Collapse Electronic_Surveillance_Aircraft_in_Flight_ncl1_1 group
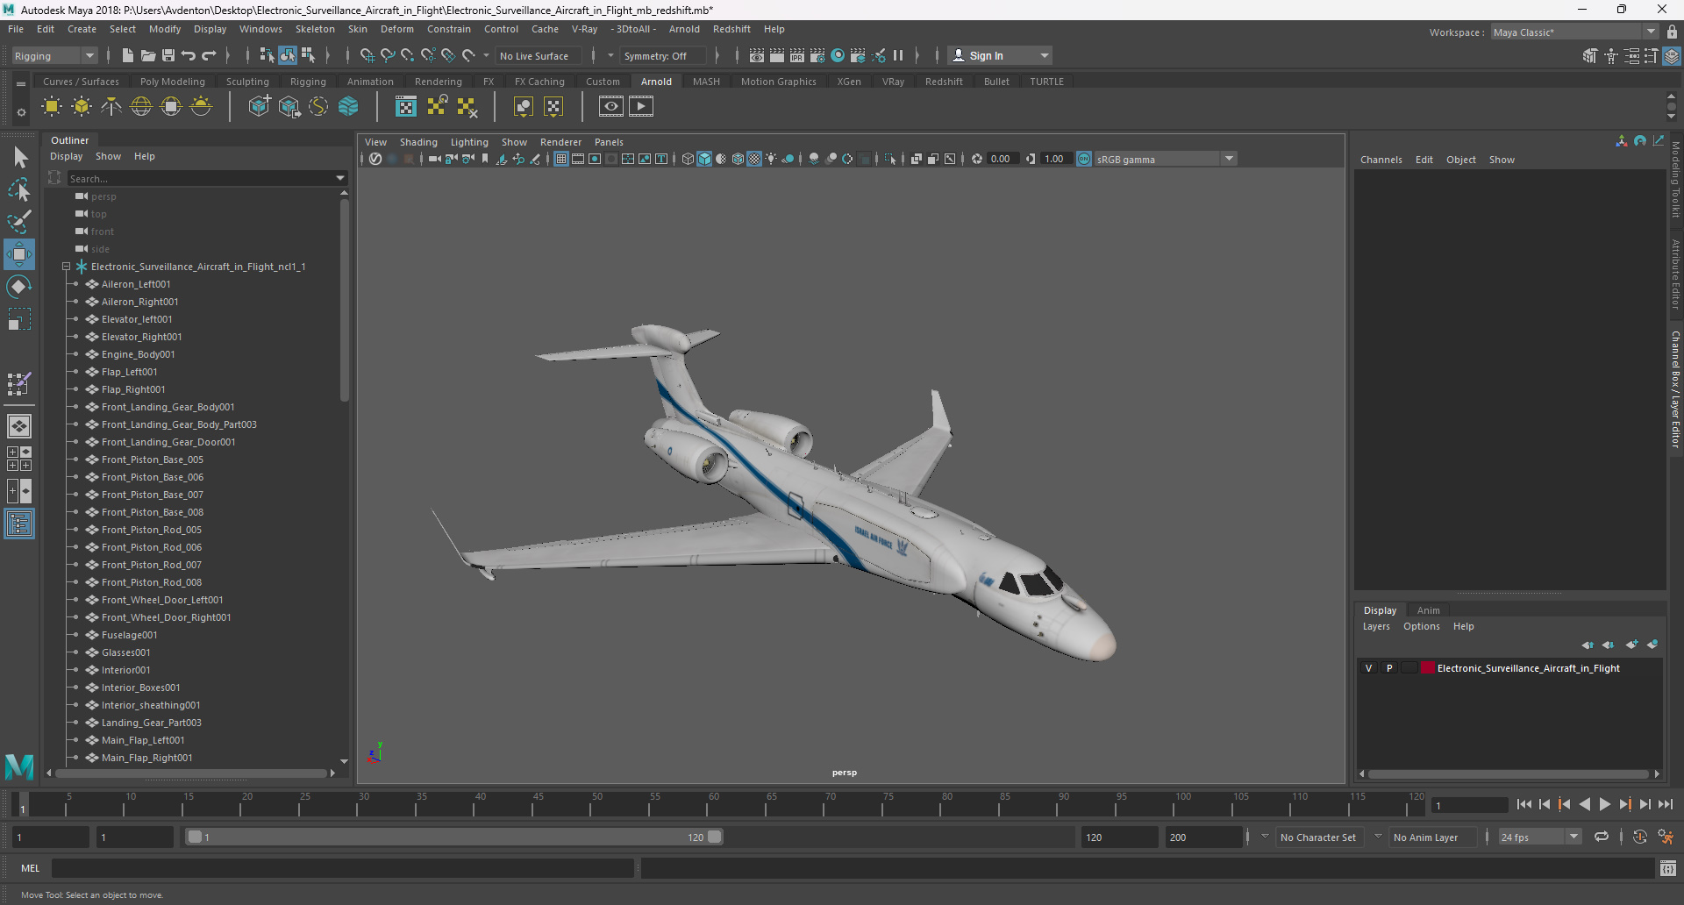 click(x=66, y=267)
